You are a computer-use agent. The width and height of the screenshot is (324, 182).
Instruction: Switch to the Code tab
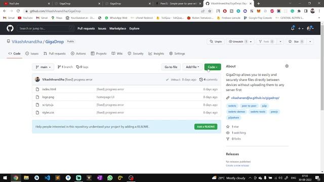tap(15, 54)
